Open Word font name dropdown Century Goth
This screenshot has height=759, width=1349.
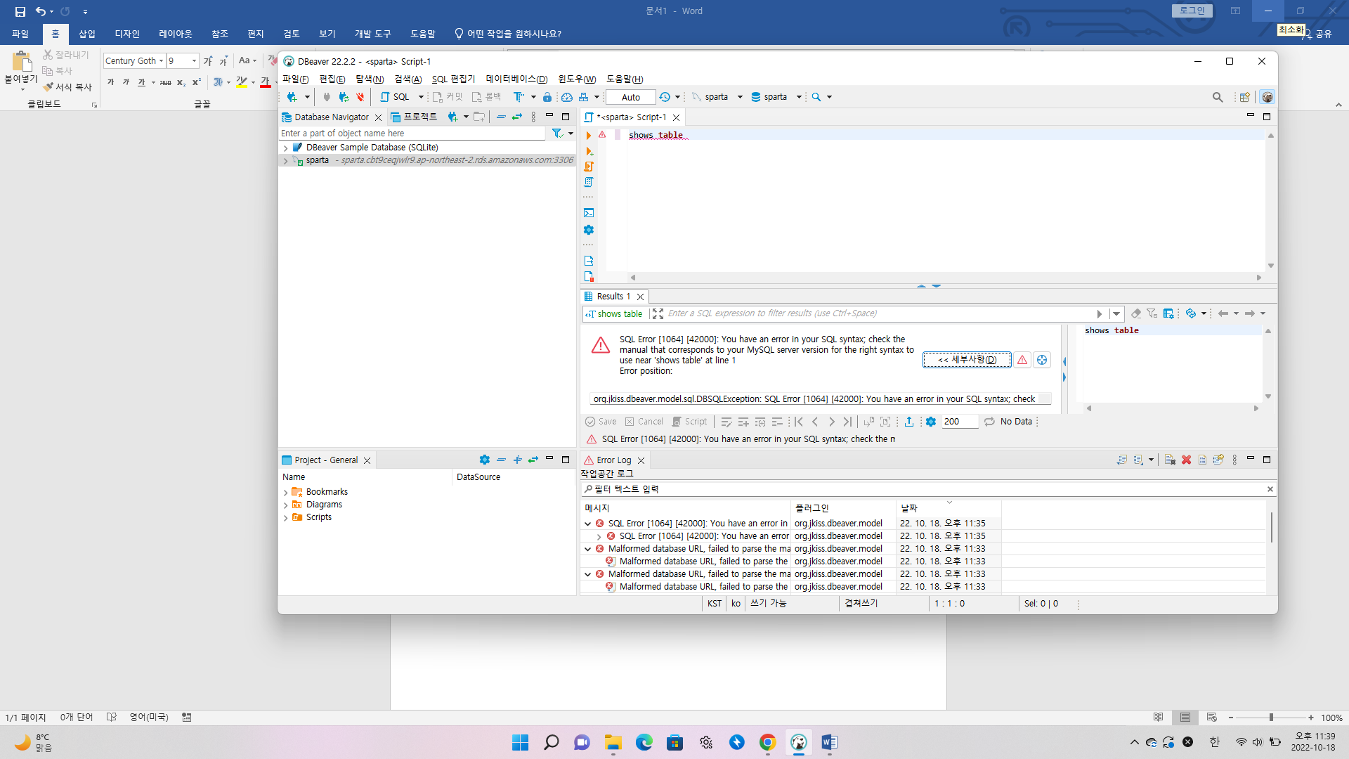click(x=161, y=61)
